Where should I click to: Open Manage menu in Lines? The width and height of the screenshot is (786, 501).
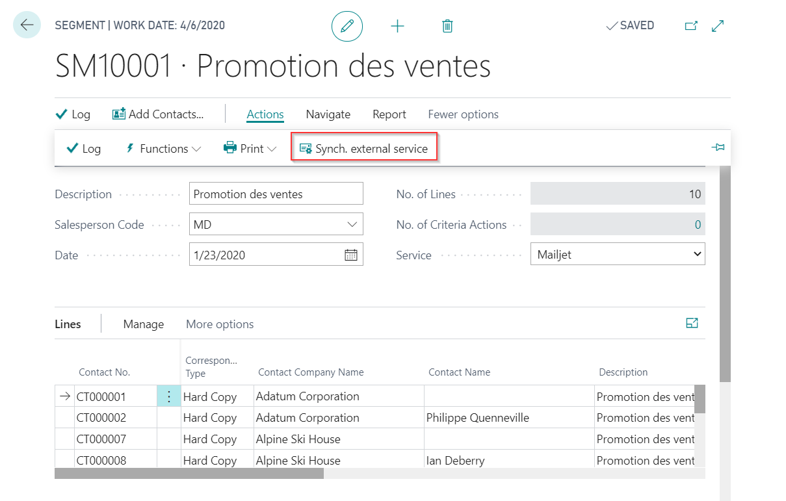point(144,324)
